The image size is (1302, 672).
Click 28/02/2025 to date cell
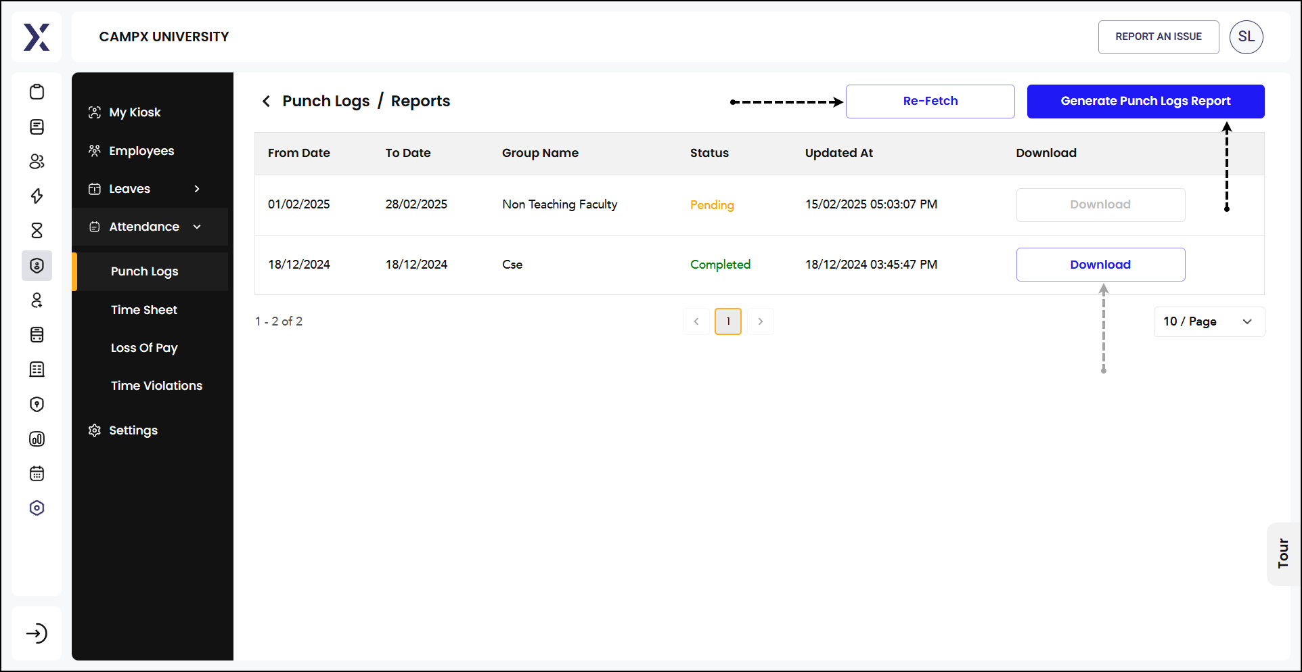tap(416, 204)
